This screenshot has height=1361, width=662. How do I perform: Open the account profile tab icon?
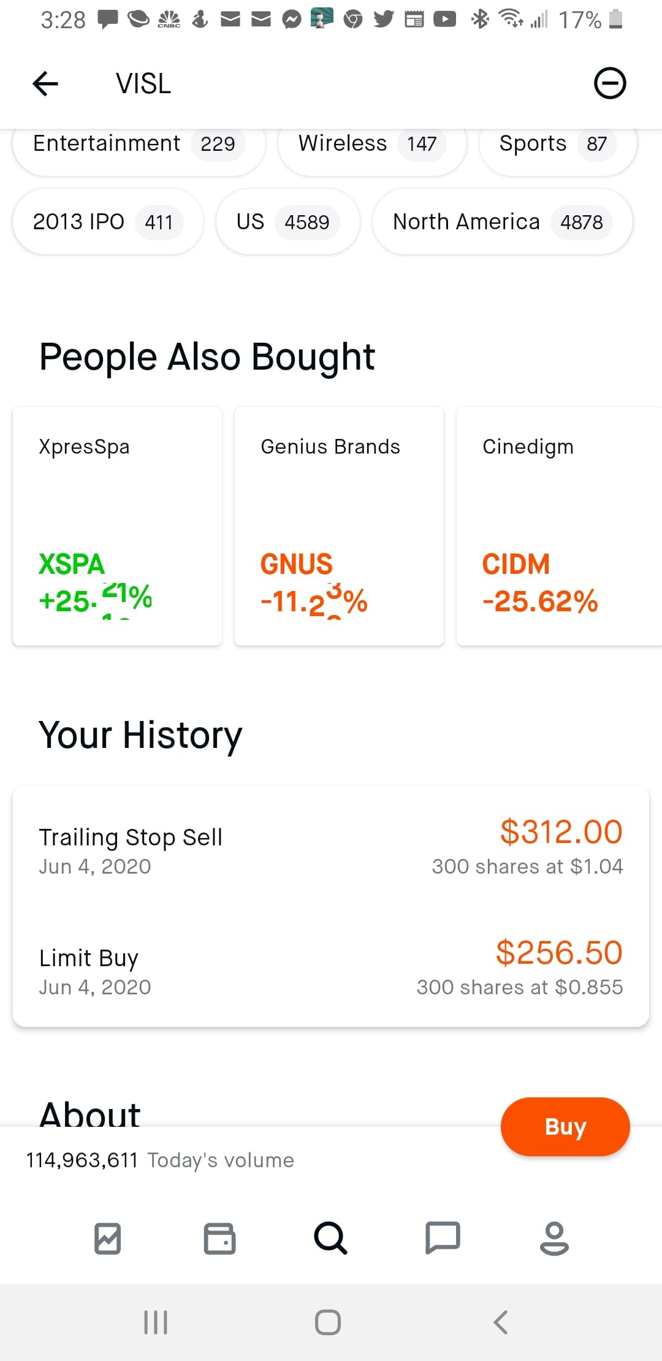click(x=554, y=1238)
